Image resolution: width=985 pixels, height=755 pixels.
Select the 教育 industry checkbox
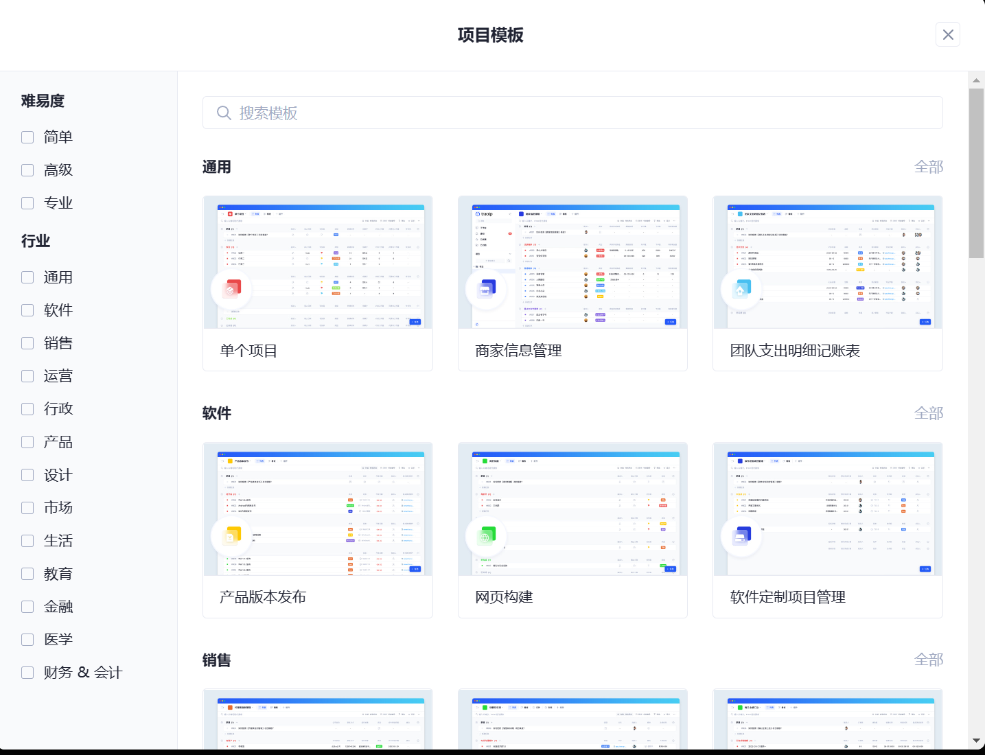click(x=27, y=574)
